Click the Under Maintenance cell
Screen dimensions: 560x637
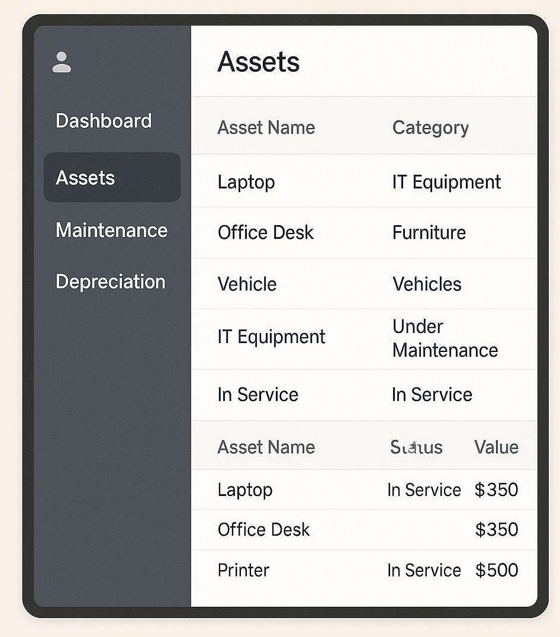tap(445, 338)
